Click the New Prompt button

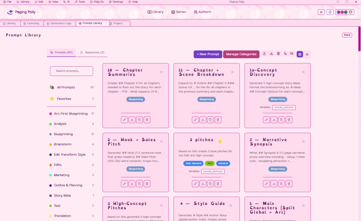[208, 54]
